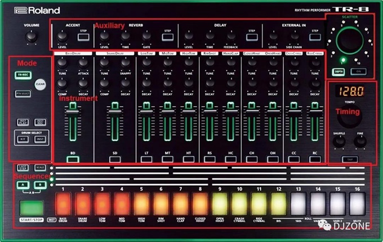Image resolution: width=383 pixels, height=242 pixels.
Task: Select the CC instrument button
Action: pyautogui.click(x=294, y=159)
